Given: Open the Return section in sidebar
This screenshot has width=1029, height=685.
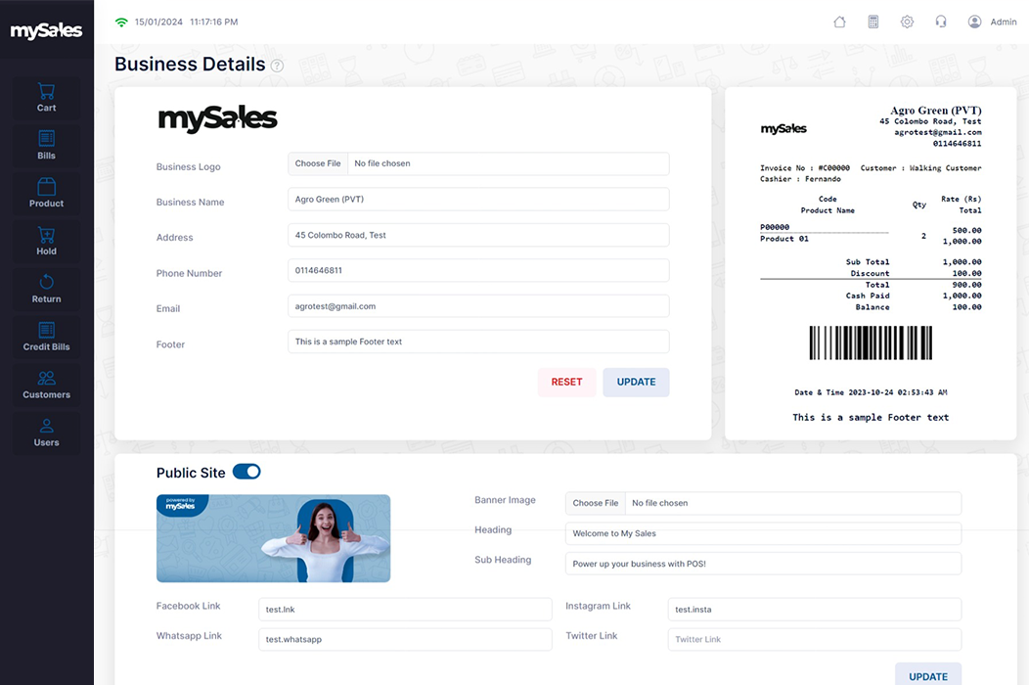Looking at the screenshot, I should click(46, 289).
